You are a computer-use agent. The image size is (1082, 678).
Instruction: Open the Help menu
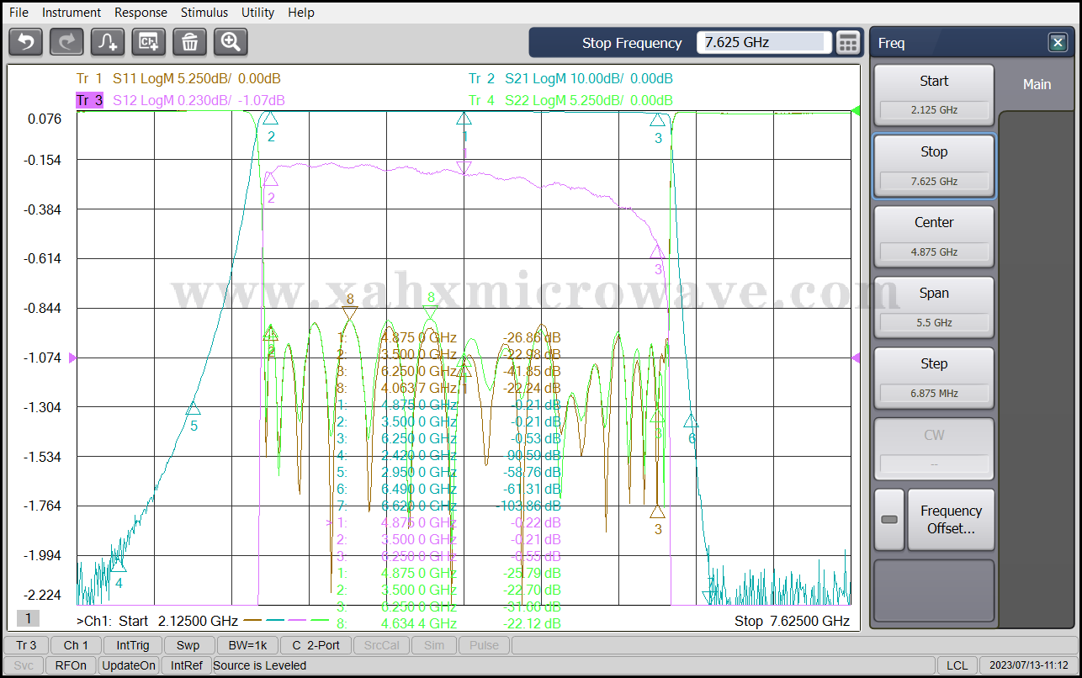coord(301,13)
